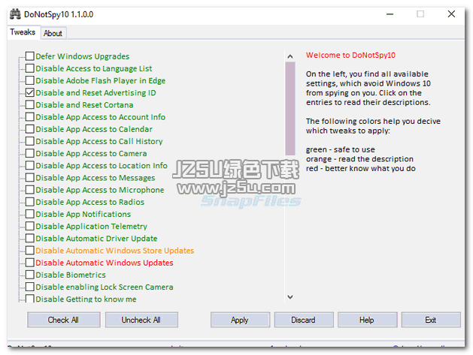Check Disable App Access to Account Info
473x355 pixels.
(x=29, y=117)
